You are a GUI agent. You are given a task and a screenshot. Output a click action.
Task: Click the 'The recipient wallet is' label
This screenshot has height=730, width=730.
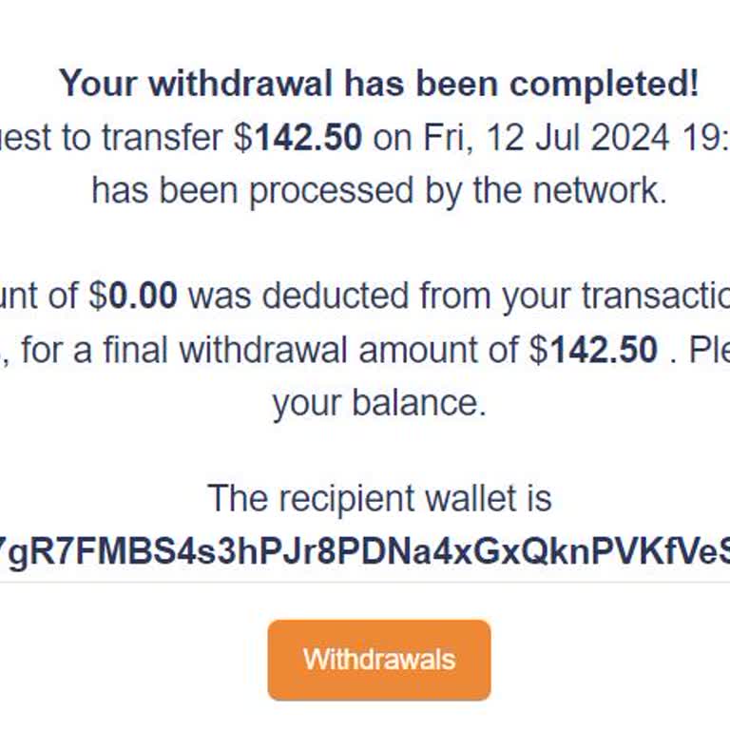point(378,498)
